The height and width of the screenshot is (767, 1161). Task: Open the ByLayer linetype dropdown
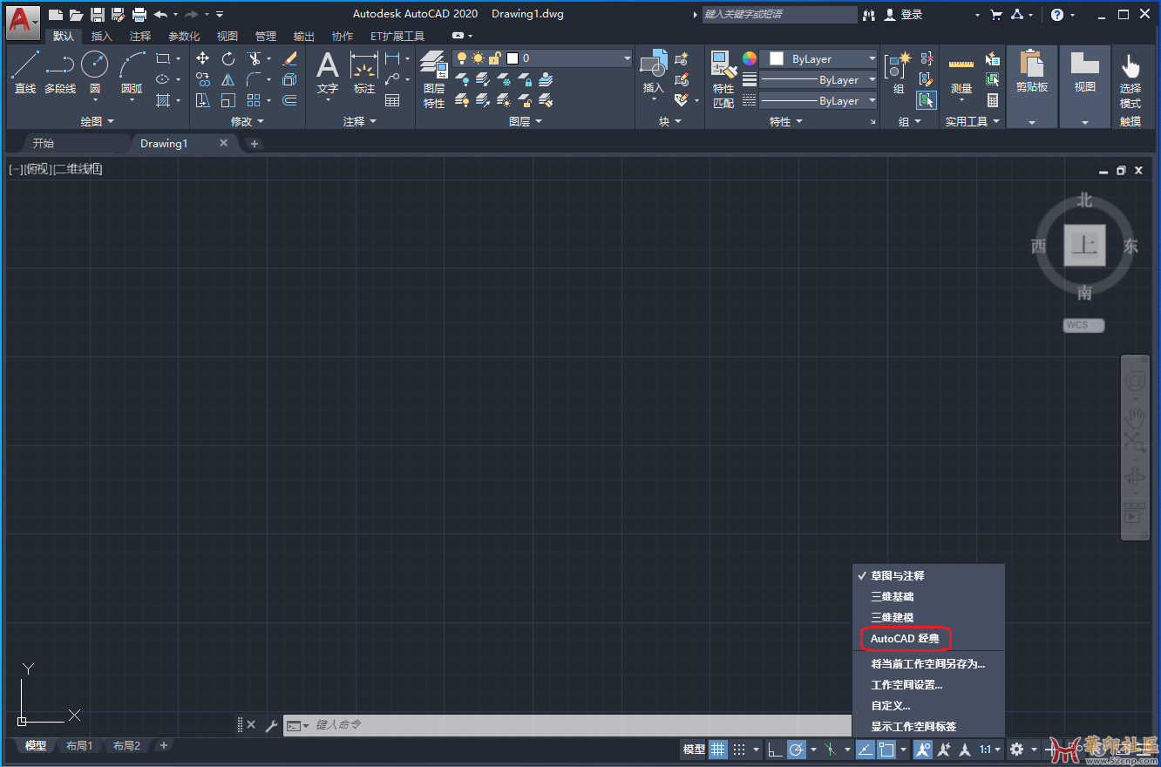tap(818, 100)
